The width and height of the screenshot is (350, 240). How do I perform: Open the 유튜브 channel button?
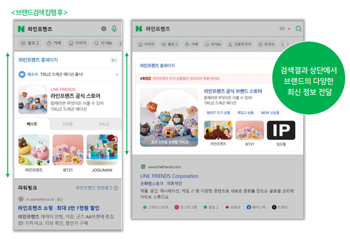tap(233, 207)
